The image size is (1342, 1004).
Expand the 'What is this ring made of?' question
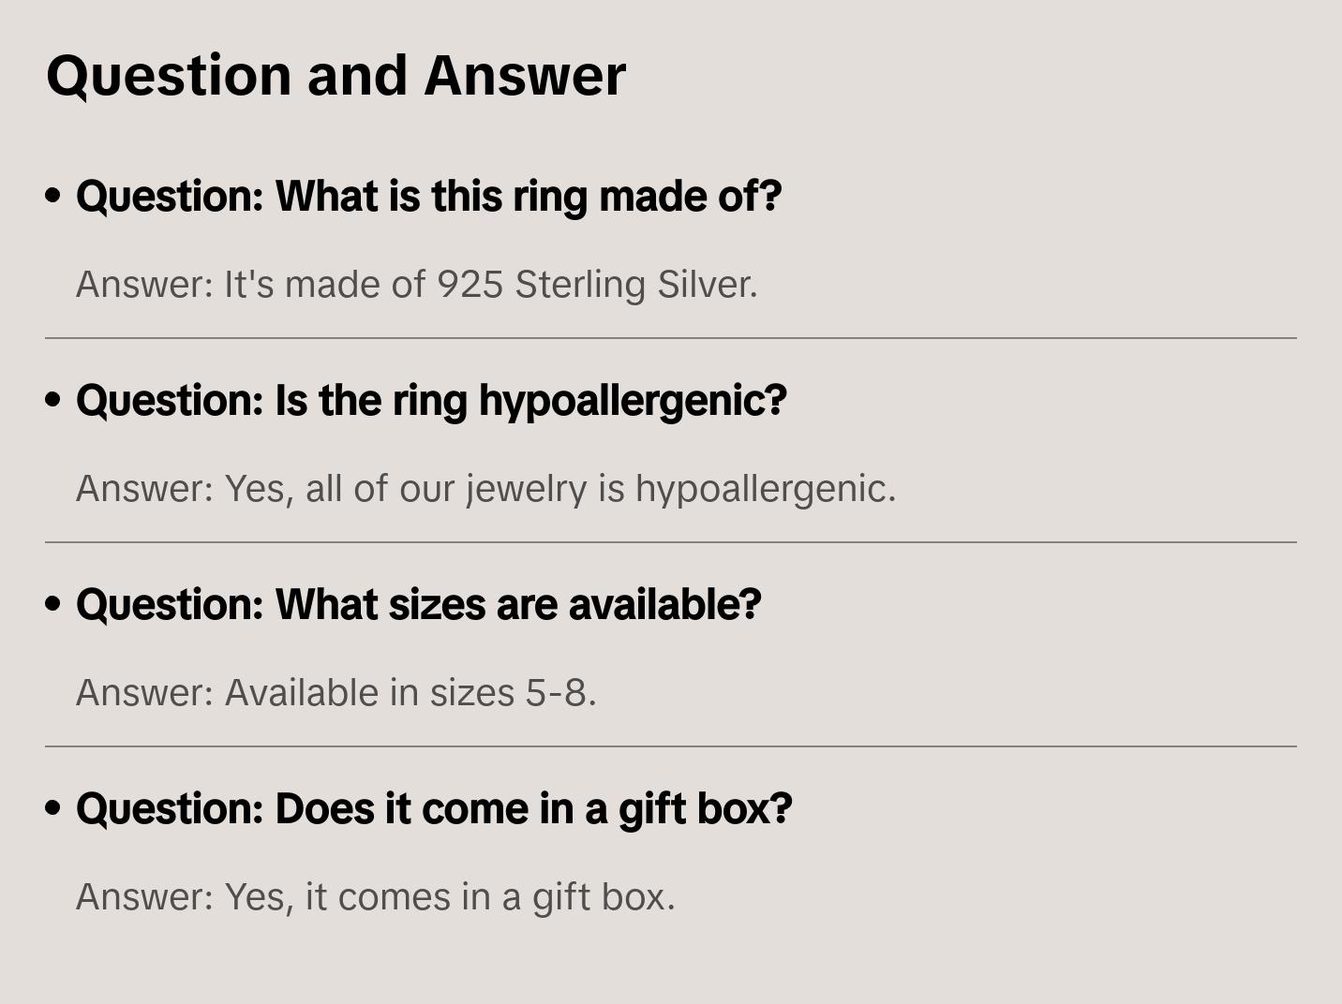pyautogui.click(x=428, y=196)
